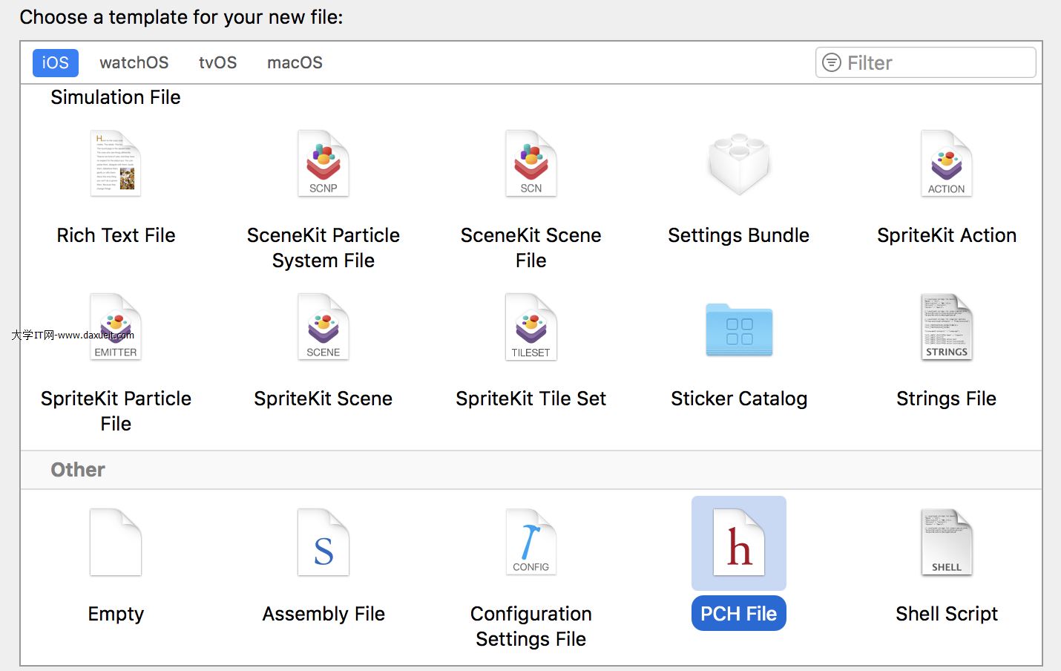1061x671 pixels.
Task: Pick the Assembly File template icon
Action: coord(323,543)
